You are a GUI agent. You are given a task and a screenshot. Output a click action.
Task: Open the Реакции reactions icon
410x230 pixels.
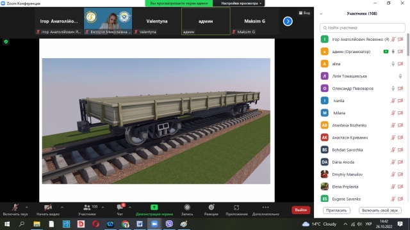pyautogui.click(x=211, y=207)
